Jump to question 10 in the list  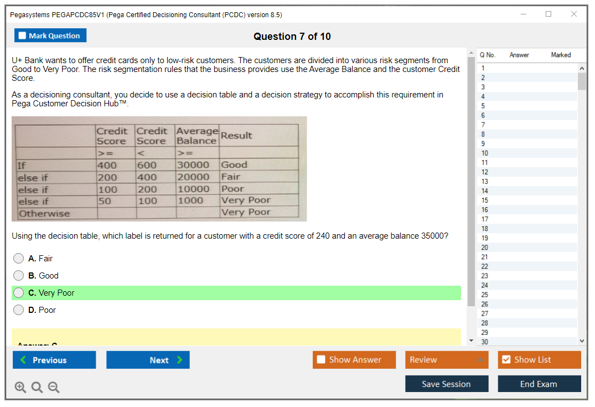(x=485, y=153)
